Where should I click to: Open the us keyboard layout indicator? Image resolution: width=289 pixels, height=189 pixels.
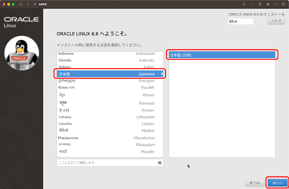point(241,21)
